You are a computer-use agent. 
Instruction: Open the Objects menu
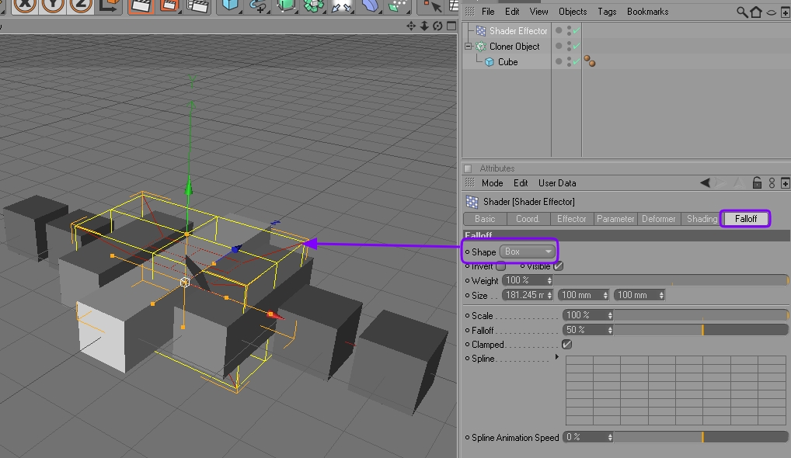573,12
